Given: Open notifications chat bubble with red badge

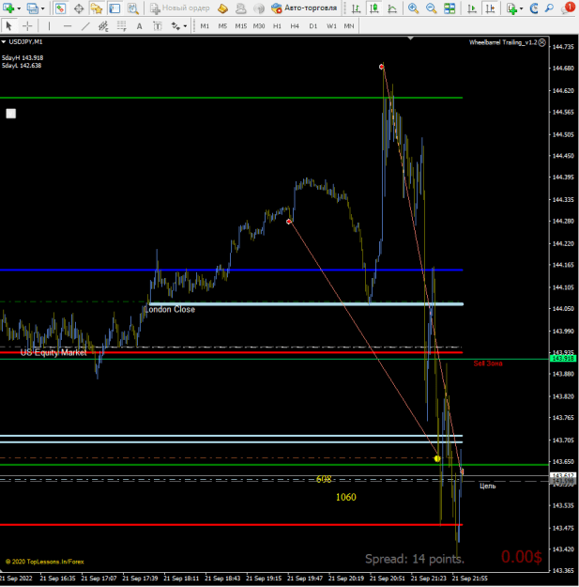Looking at the screenshot, I should pos(568,8).
